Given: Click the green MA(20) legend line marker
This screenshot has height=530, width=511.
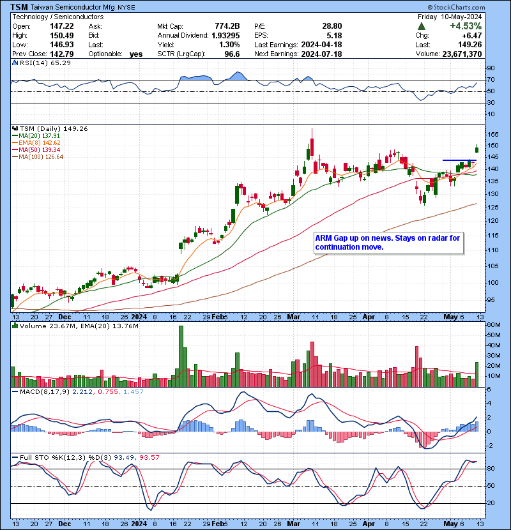Looking at the screenshot, I should pyautogui.click(x=15, y=136).
